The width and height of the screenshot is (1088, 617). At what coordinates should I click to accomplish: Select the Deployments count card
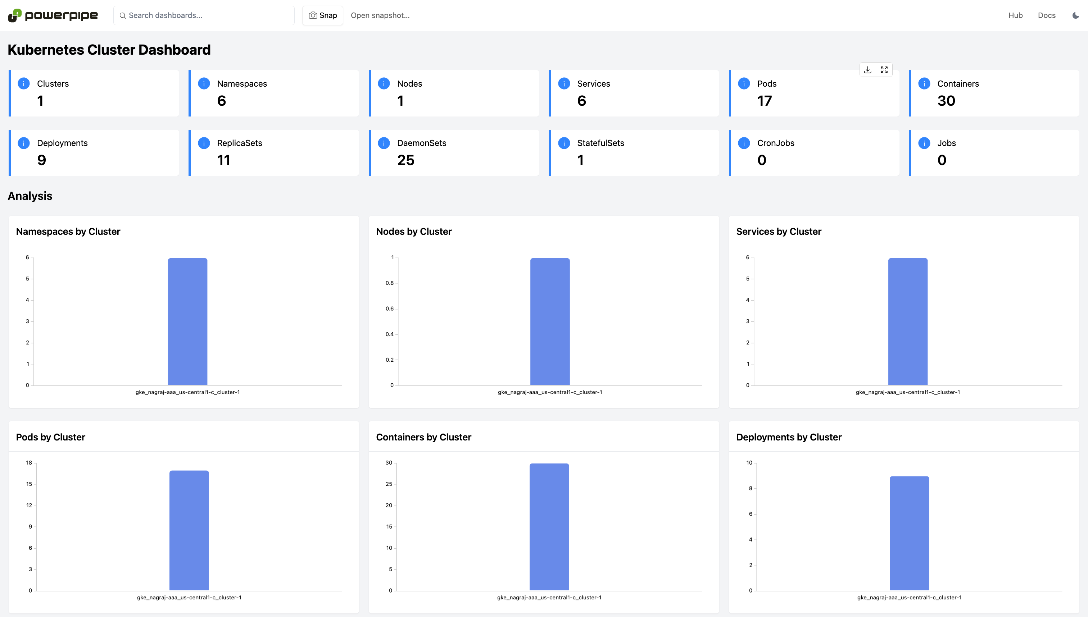(94, 152)
